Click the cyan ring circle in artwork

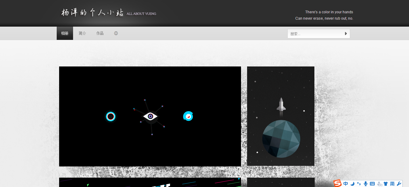111,116
